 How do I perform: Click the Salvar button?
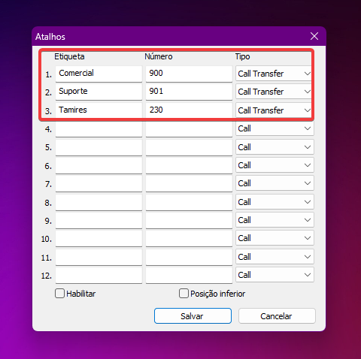point(193,316)
